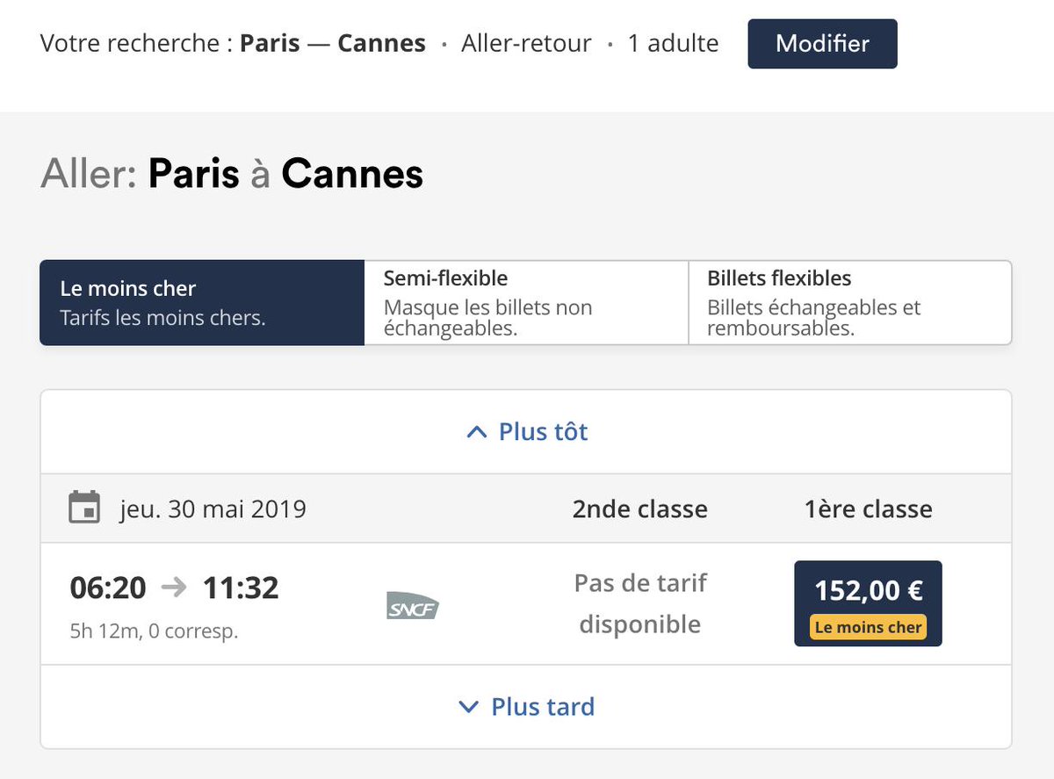Click the Plus tard link text
Screen dimensions: 1054x779
(543, 706)
